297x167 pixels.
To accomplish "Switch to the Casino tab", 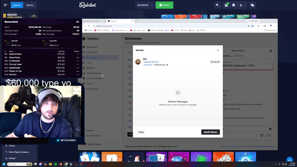I will 17,5.
